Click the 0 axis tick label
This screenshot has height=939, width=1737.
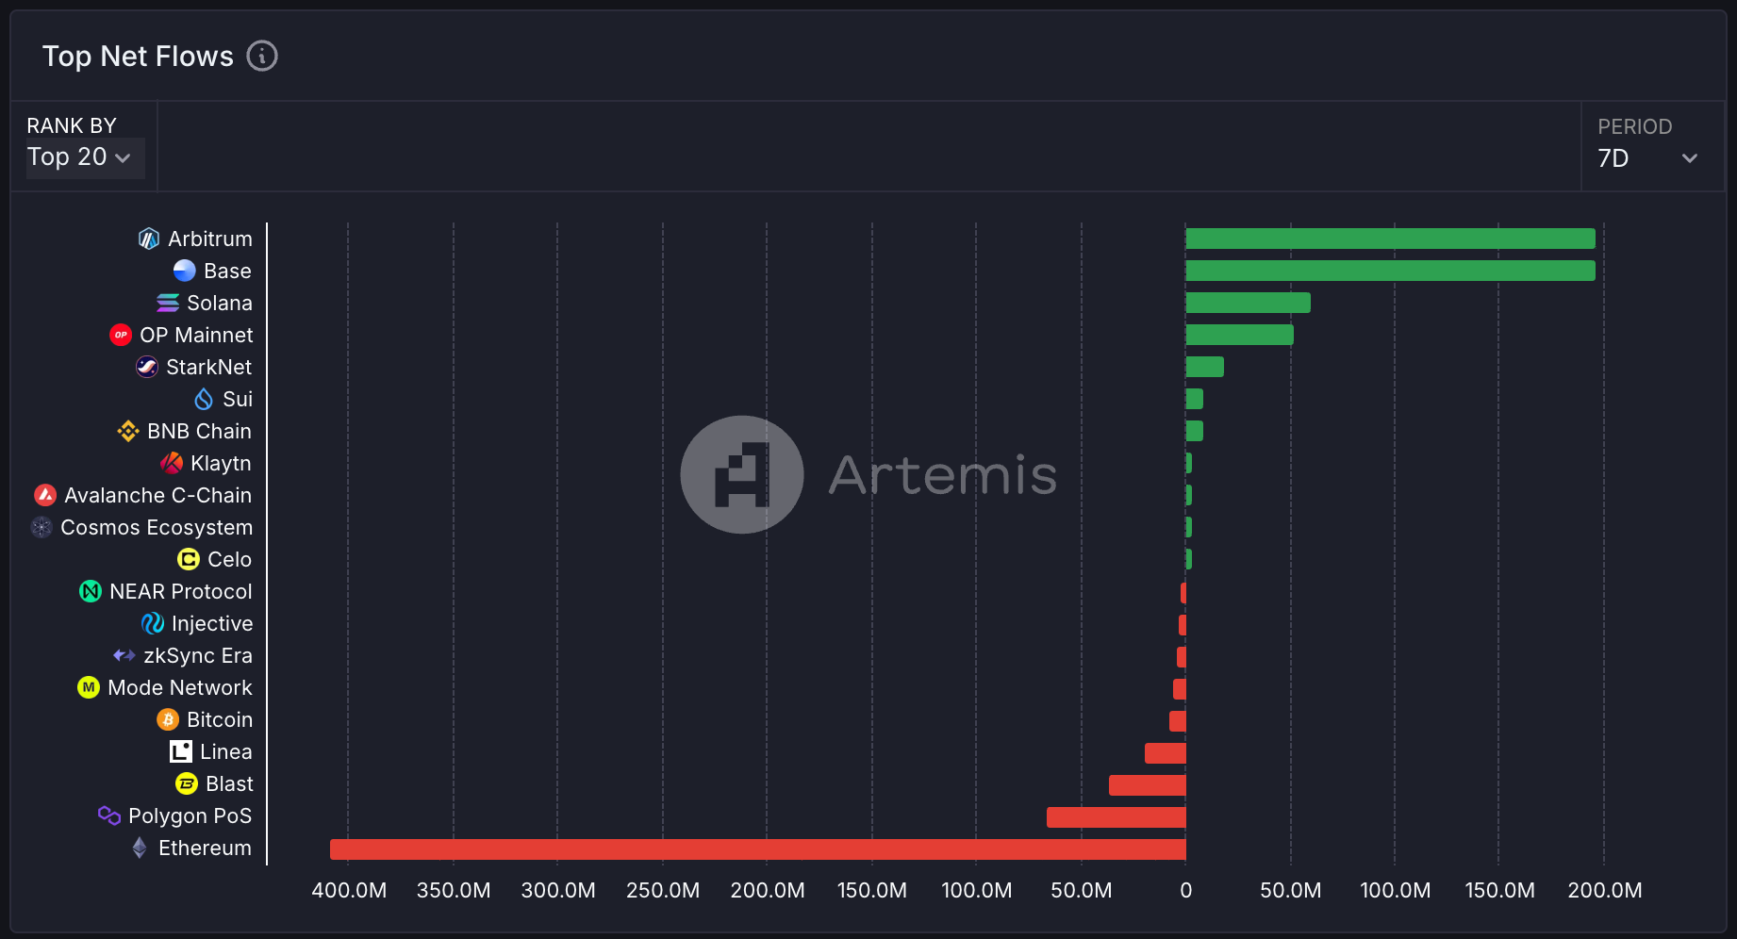tap(1186, 890)
